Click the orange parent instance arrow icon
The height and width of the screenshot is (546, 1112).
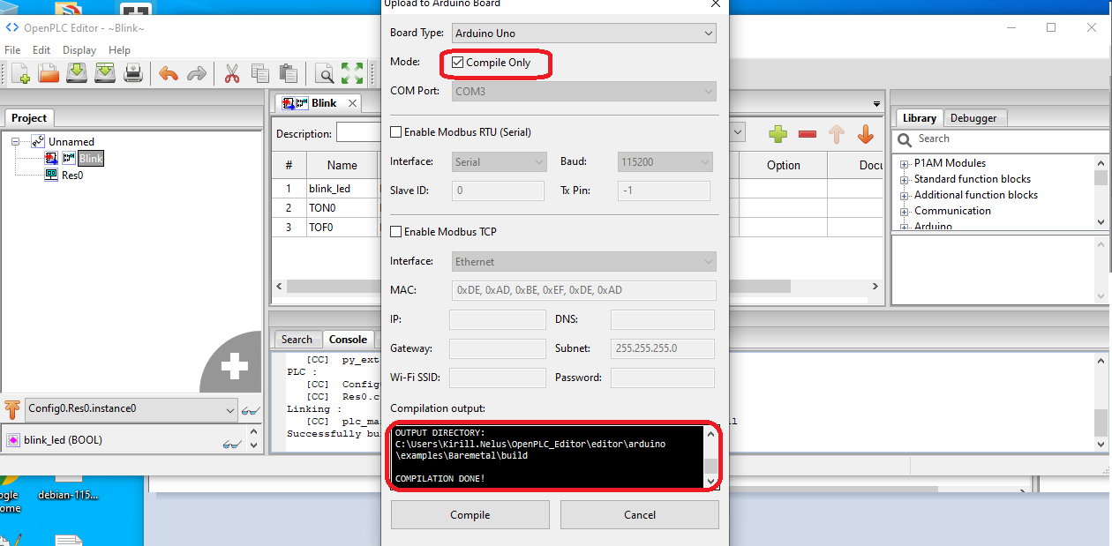coord(12,409)
